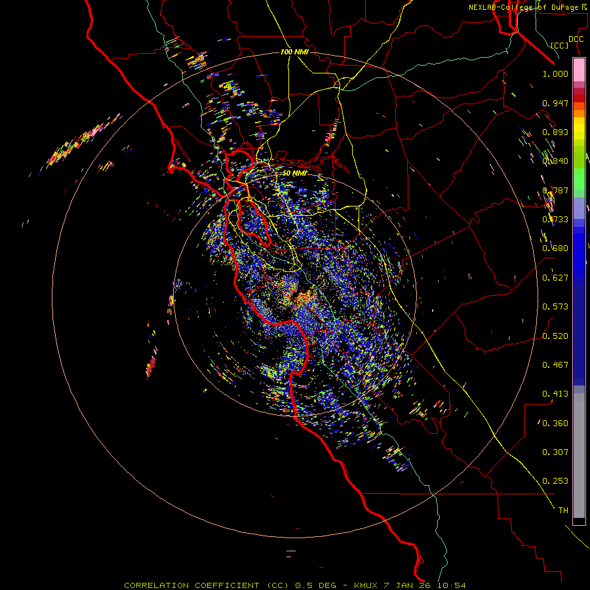Select the 0.253 legend value

(x=555, y=481)
